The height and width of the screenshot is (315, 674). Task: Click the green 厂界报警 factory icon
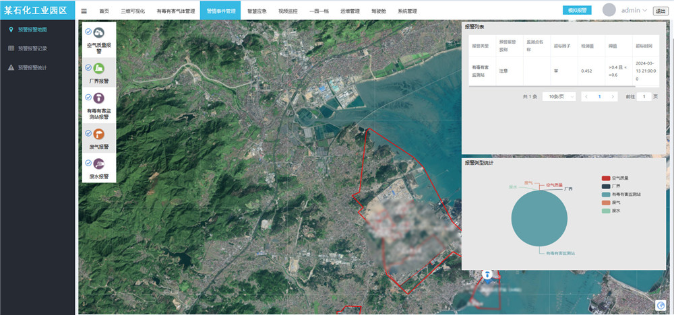[99, 68]
